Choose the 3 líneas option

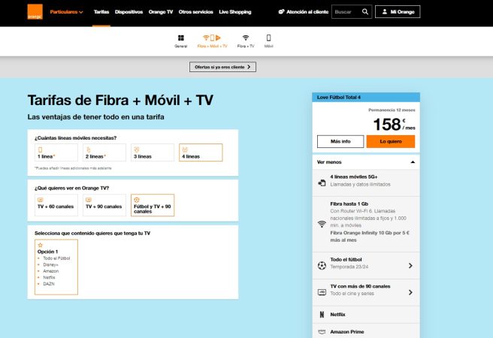coord(152,152)
